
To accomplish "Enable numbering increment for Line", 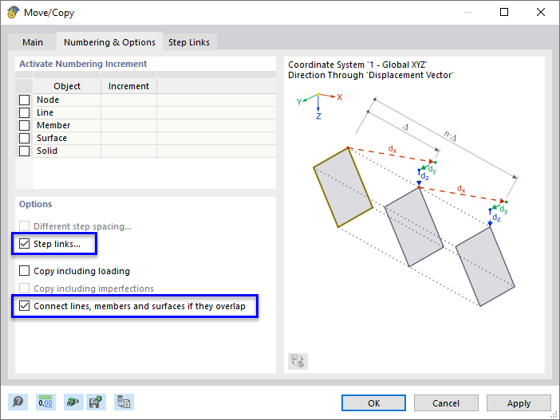I will point(24,112).
